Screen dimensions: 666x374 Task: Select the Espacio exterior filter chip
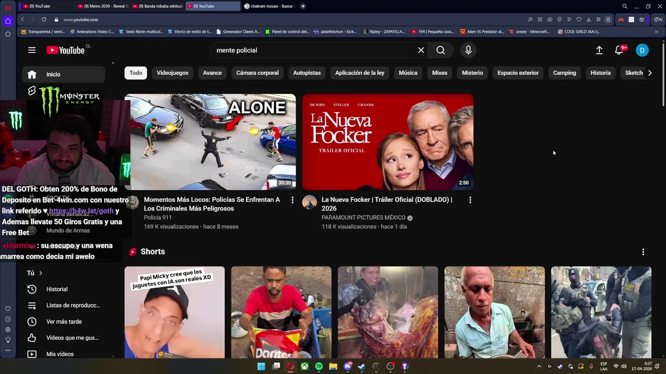pos(518,73)
